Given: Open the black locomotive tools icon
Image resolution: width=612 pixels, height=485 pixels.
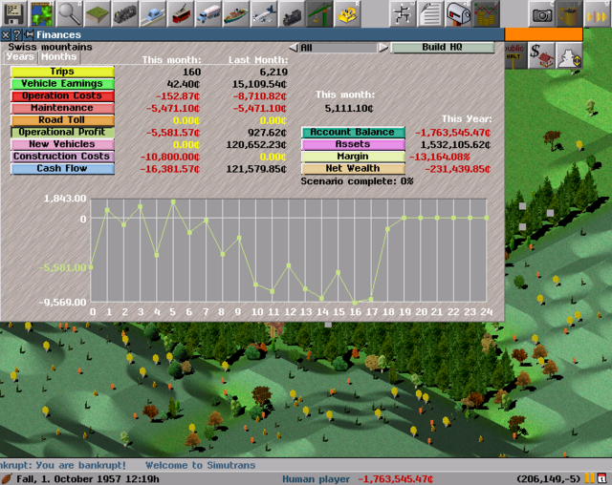Looking at the screenshot, I should pyautogui.click(x=291, y=13).
